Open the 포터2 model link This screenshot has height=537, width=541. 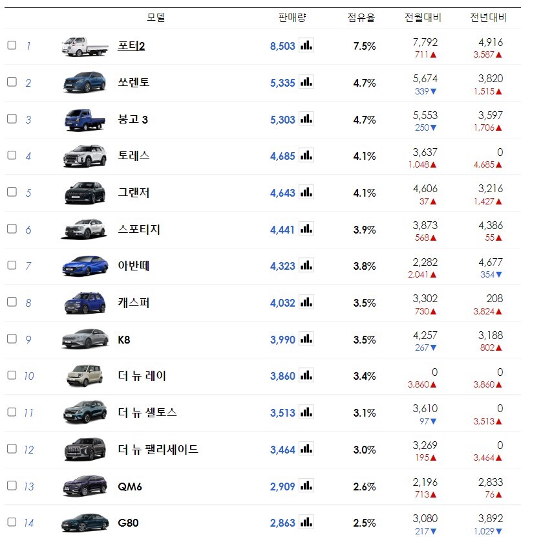(x=131, y=46)
